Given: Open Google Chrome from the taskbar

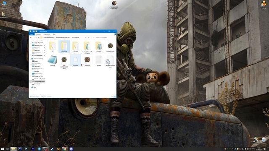Looking at the screenshot, I should (x=64, y=149).
